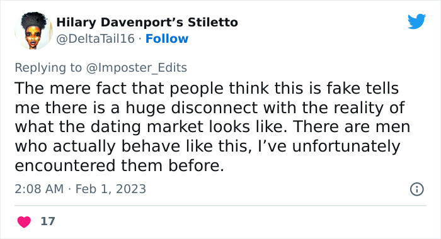Open the @DeltaTail16 handle link

[95, 39]
